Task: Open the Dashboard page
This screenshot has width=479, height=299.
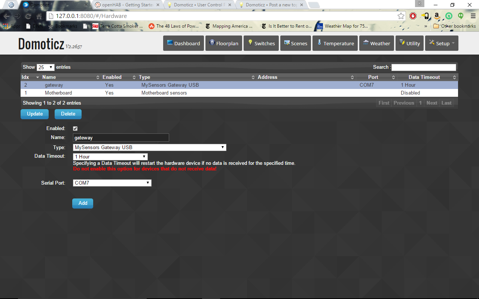Action: [183, 43]
